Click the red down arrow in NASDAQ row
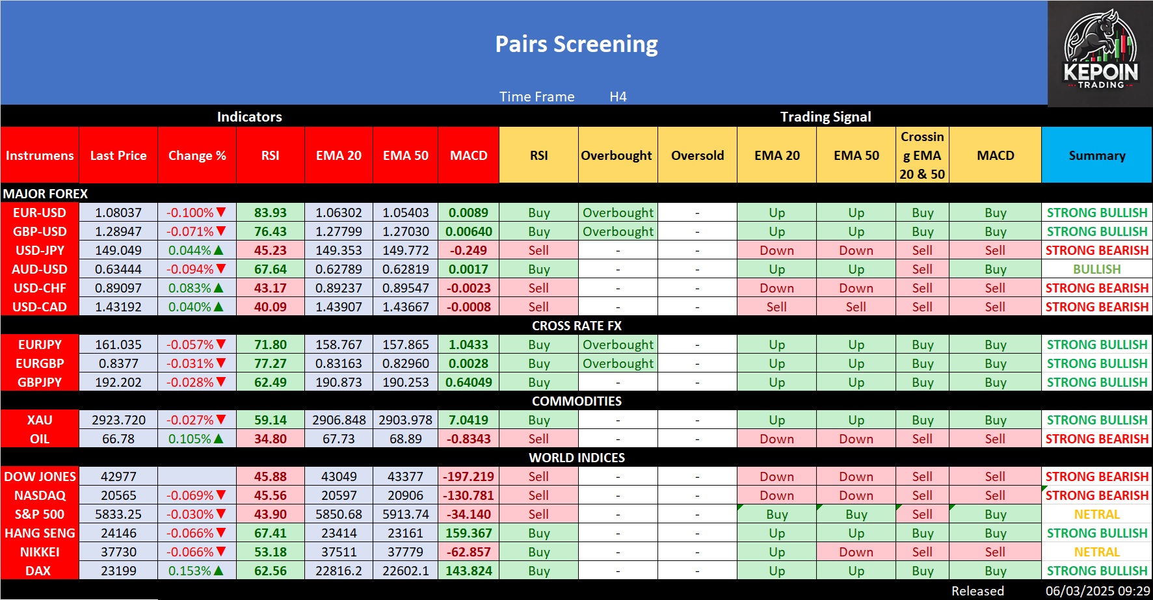 tap(221, 495)
